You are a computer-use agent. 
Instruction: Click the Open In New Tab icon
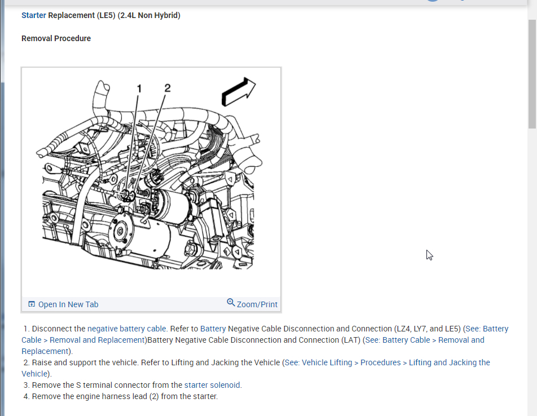pos(32,304)
